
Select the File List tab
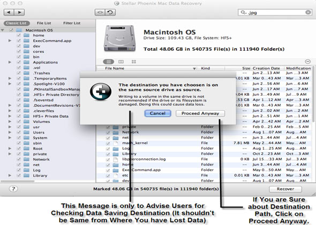[x=44, y=23]
